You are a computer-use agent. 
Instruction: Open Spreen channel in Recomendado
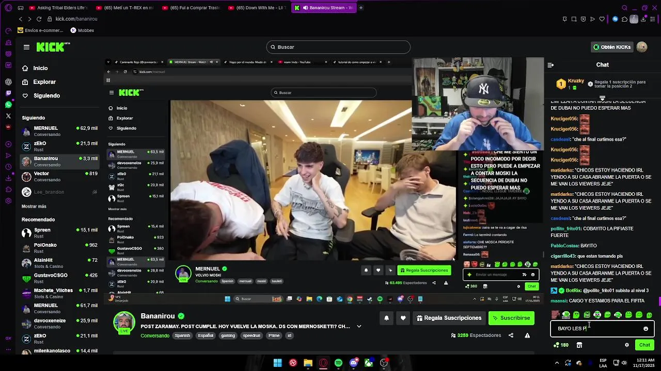tap(59, 233)
